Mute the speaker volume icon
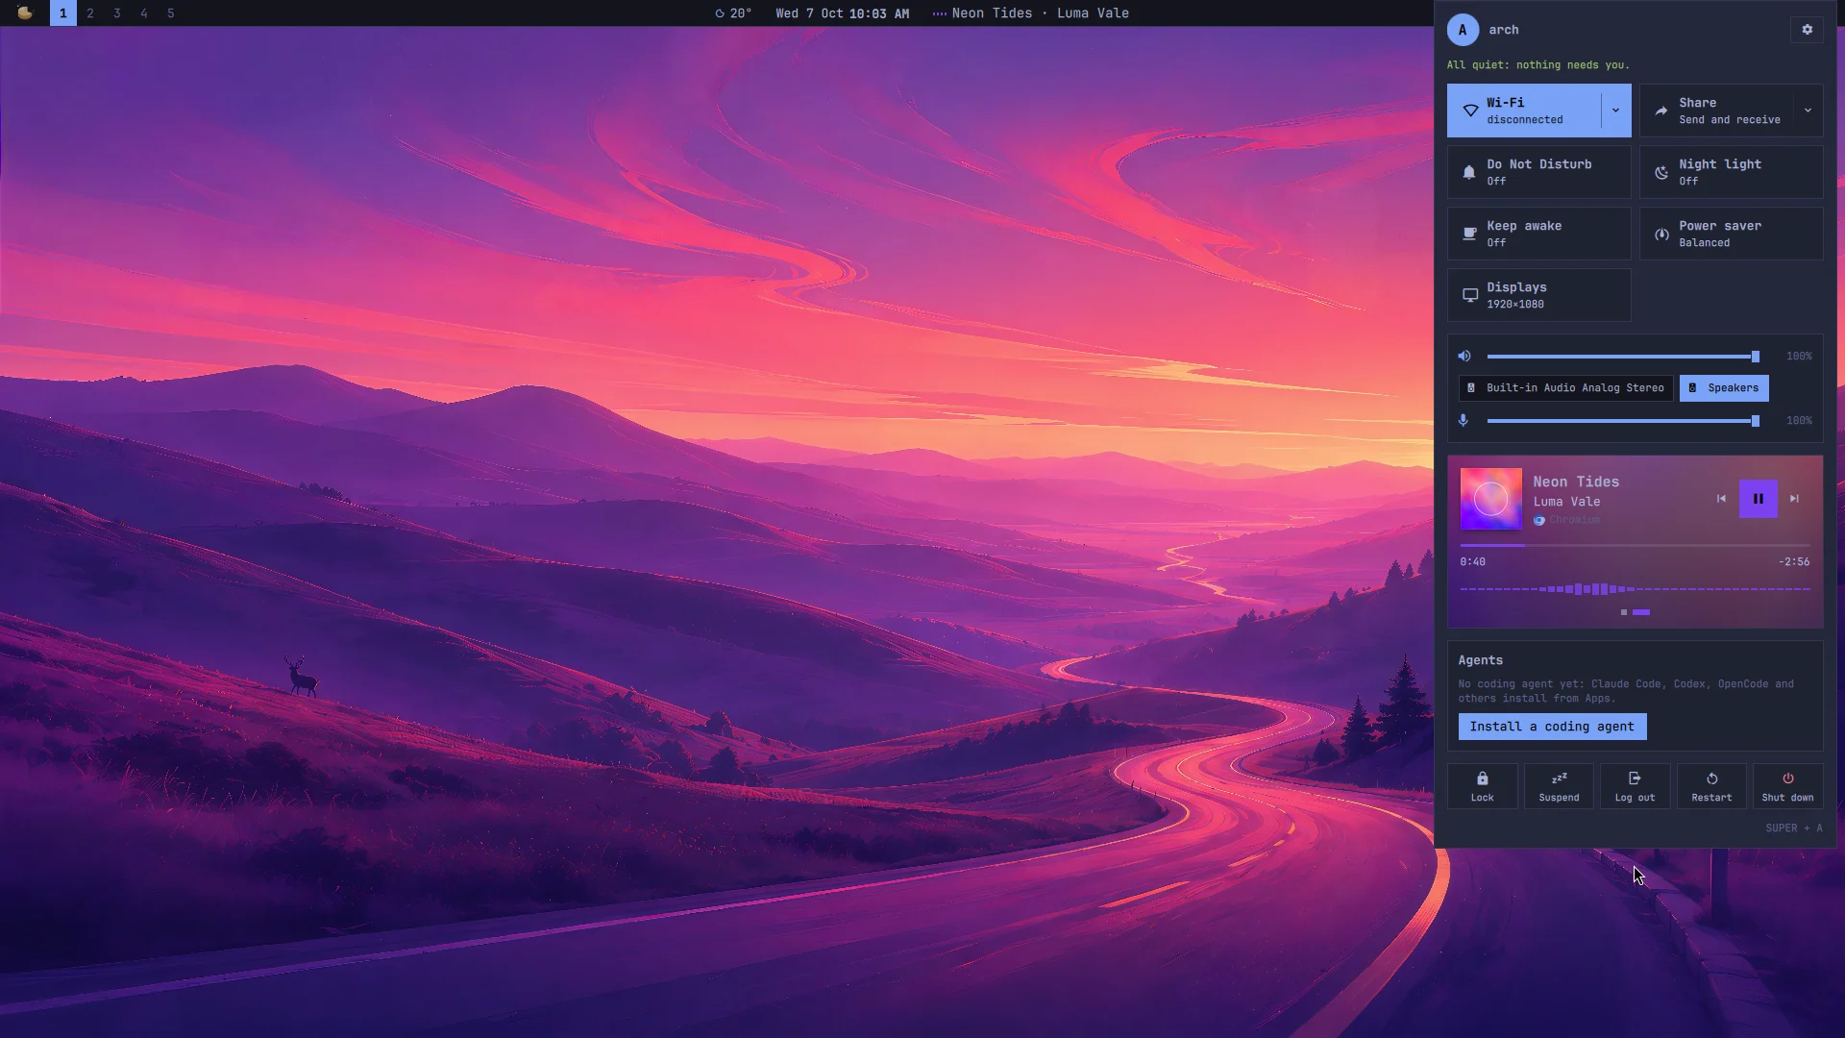 [1464, 357]
